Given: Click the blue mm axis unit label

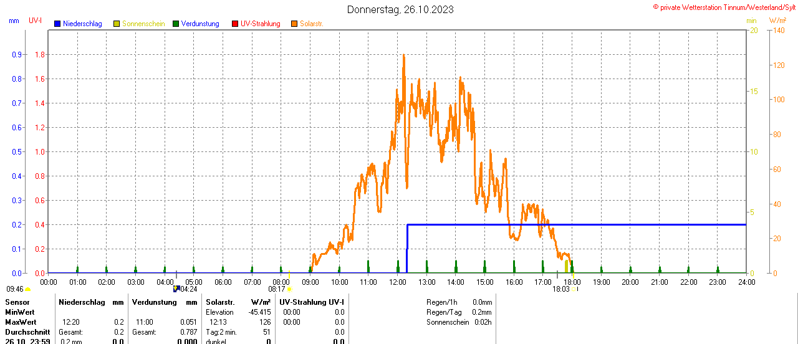Looking at the screenshot, I should pos(14,21).
